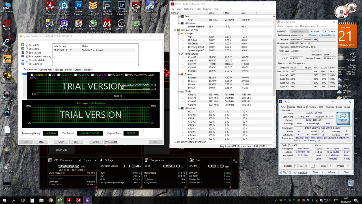Switch to the Statistics tab in AIDA64

coord(88,69)
